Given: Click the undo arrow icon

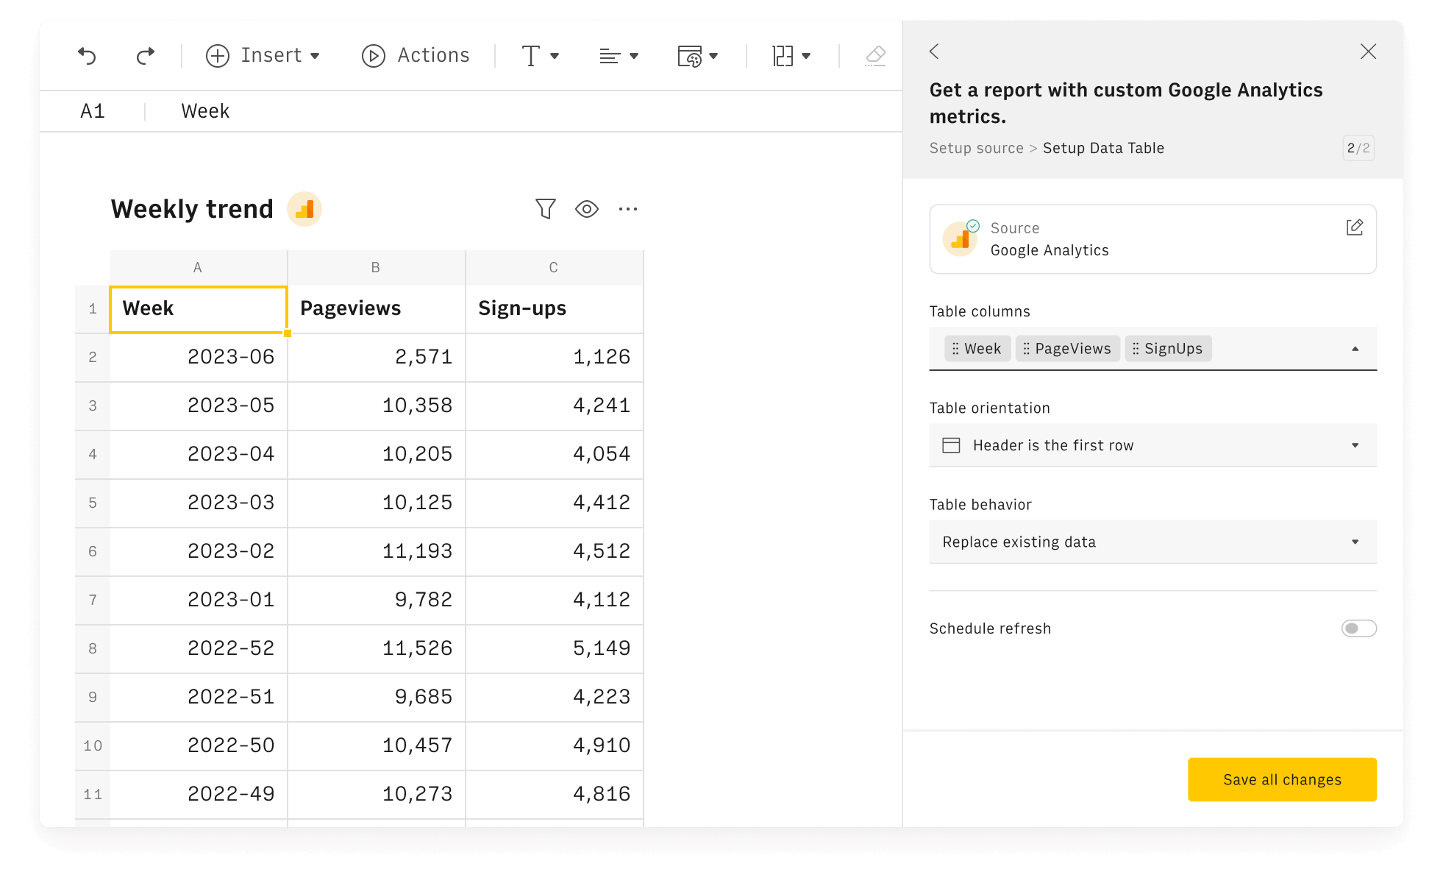Looking at the screenshot, I should click(x=89, y=56).
